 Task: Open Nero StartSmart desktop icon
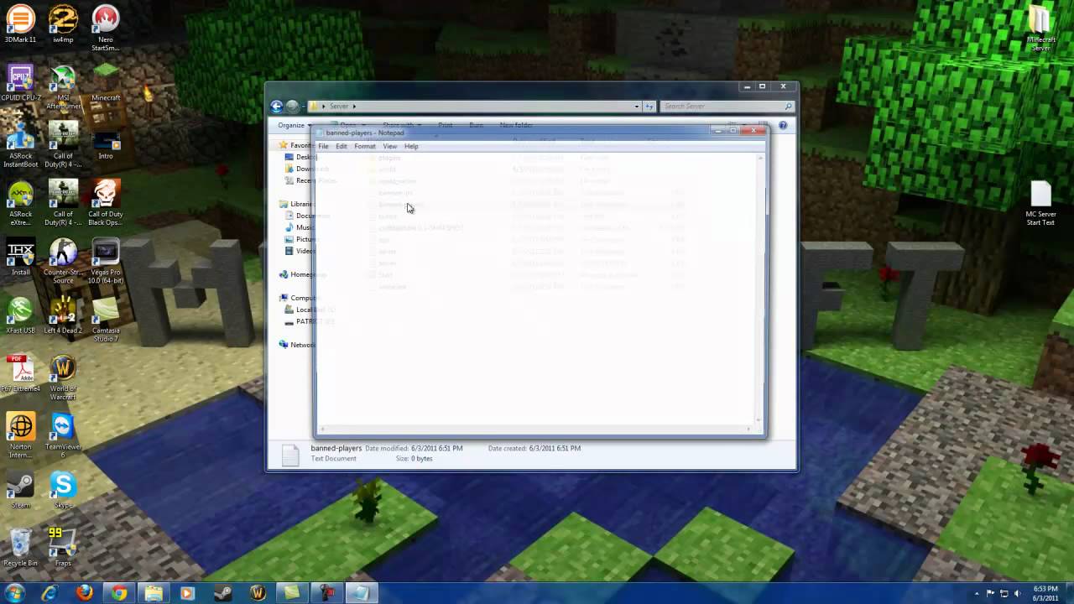(x=105, y=29)
